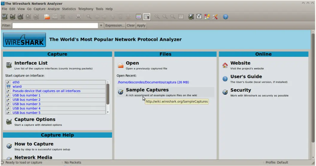This screenshot has width=316, height=166.
Task: Toggle packet list colorize toolbar icon
Action: (139, 17)
